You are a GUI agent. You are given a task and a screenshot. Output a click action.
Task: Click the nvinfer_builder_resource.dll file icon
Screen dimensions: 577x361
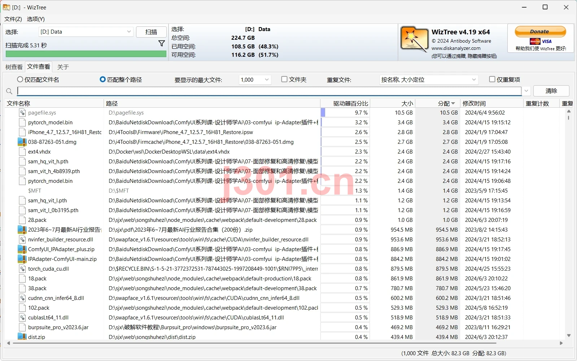coord(22,240)
